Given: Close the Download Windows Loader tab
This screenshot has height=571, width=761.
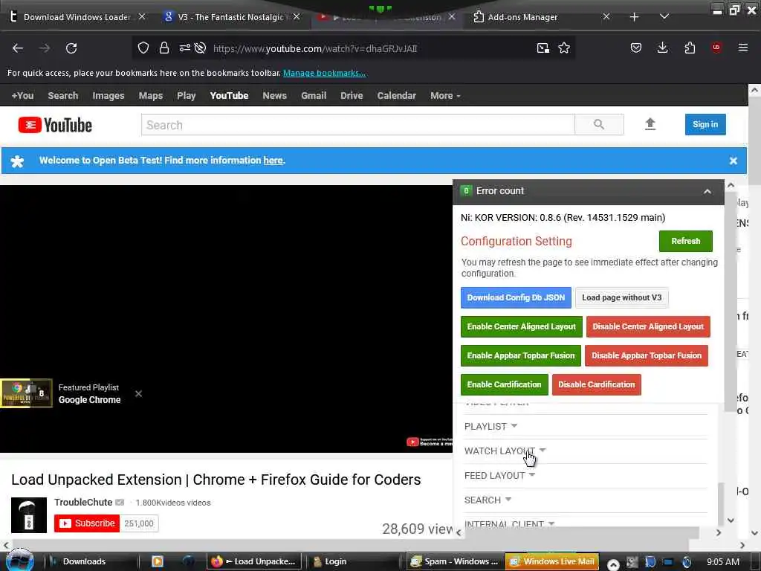Looking at the screenshot, I should (142, 17).
